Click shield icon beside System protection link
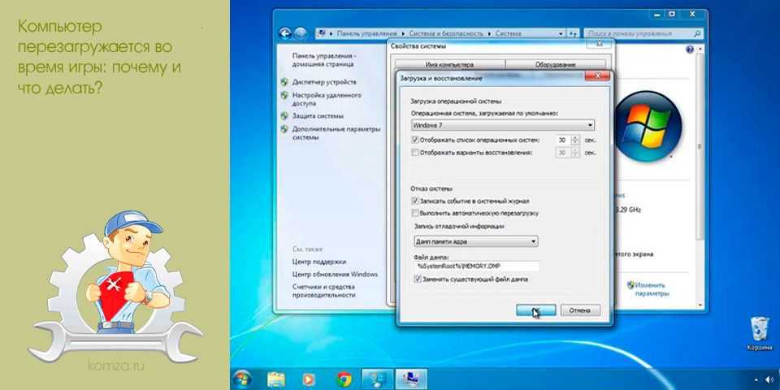The image size is (780, 390). [284, 116]
